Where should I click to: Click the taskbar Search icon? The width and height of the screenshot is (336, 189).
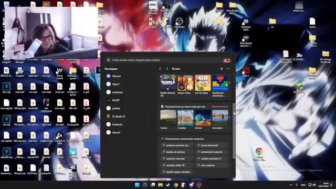pos(145,185)
